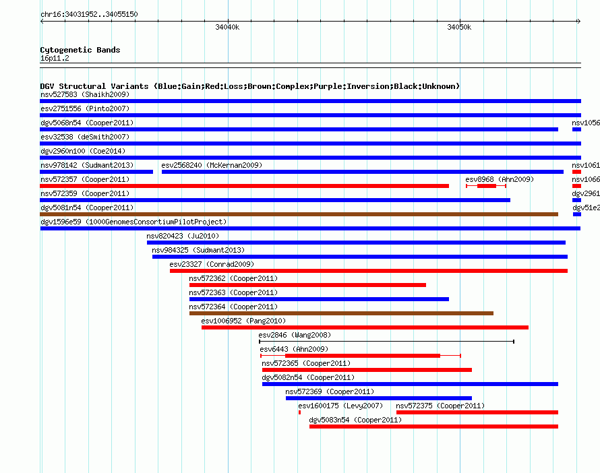Open nsv572362 (Cooper2011) variant label

(233, 278)
